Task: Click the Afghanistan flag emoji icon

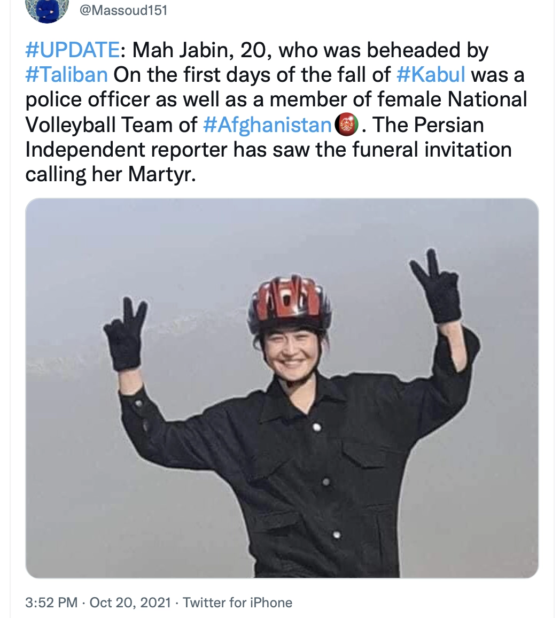Action: point(347,125)
